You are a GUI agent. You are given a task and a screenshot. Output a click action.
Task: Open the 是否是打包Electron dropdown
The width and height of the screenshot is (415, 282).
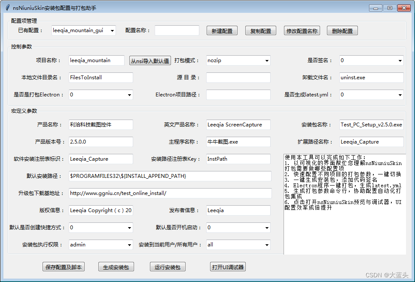[x=101, y=95]
